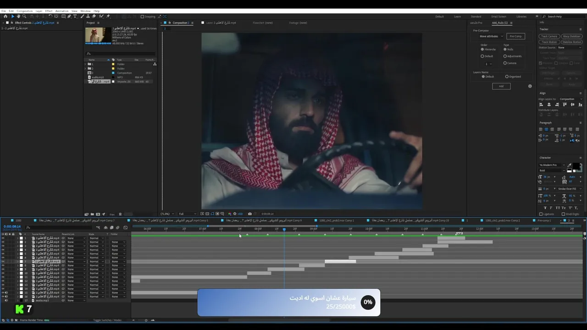Select the Hand tool
This screenshot has width=587, height=330.
18,16
